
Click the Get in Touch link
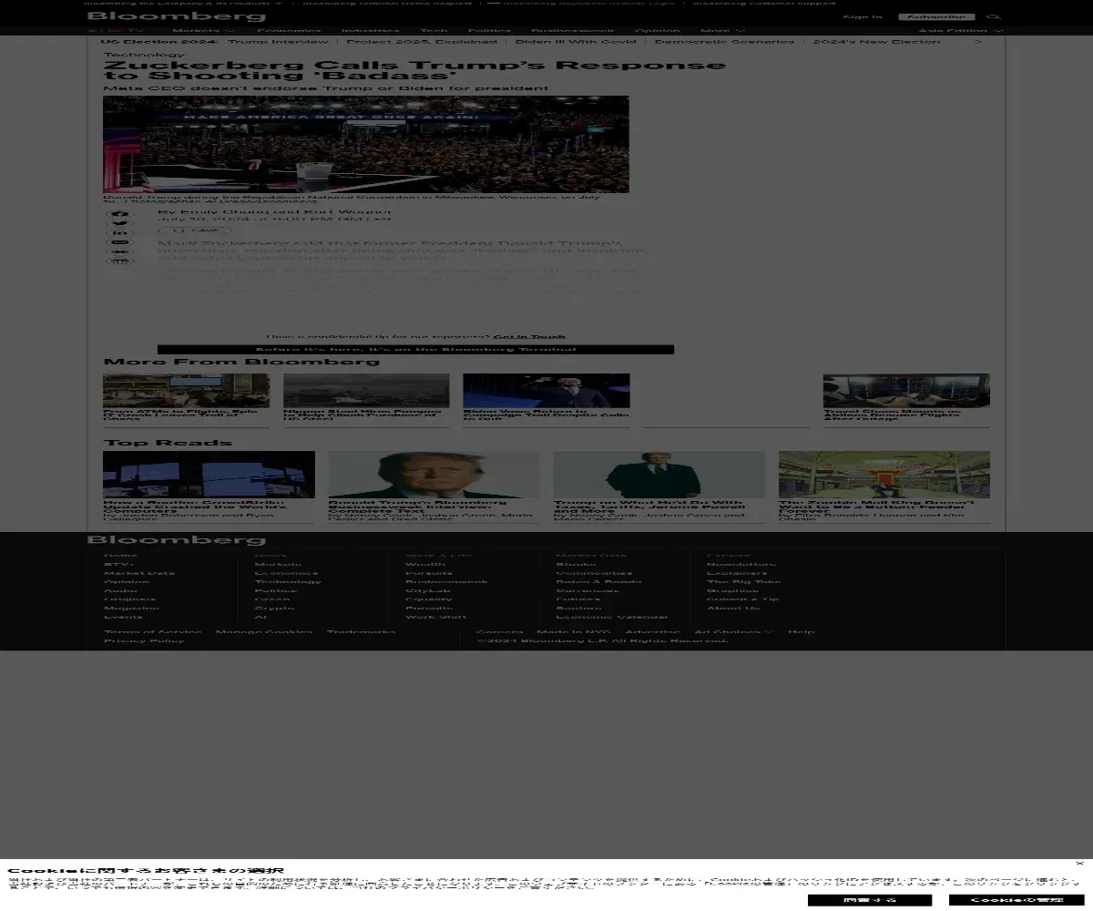(529, 337)
